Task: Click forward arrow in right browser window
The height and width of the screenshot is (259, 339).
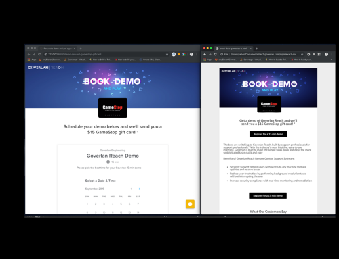Action: pos(210,54)
